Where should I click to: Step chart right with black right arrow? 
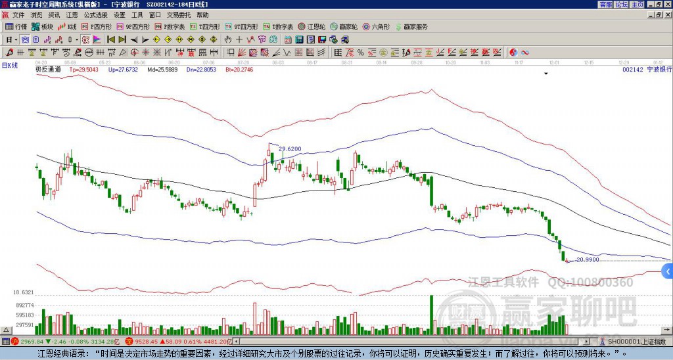145,39
